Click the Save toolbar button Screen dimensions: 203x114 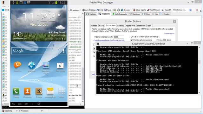(108, 10)
